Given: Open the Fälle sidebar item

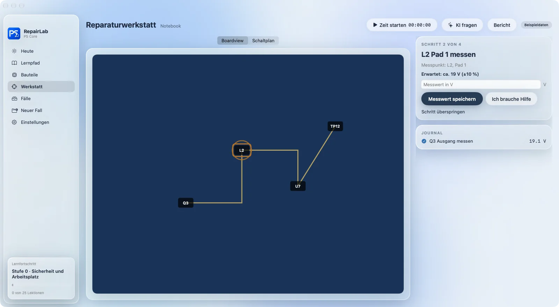Looking at the screenshot, I should [x=41, y=98].
